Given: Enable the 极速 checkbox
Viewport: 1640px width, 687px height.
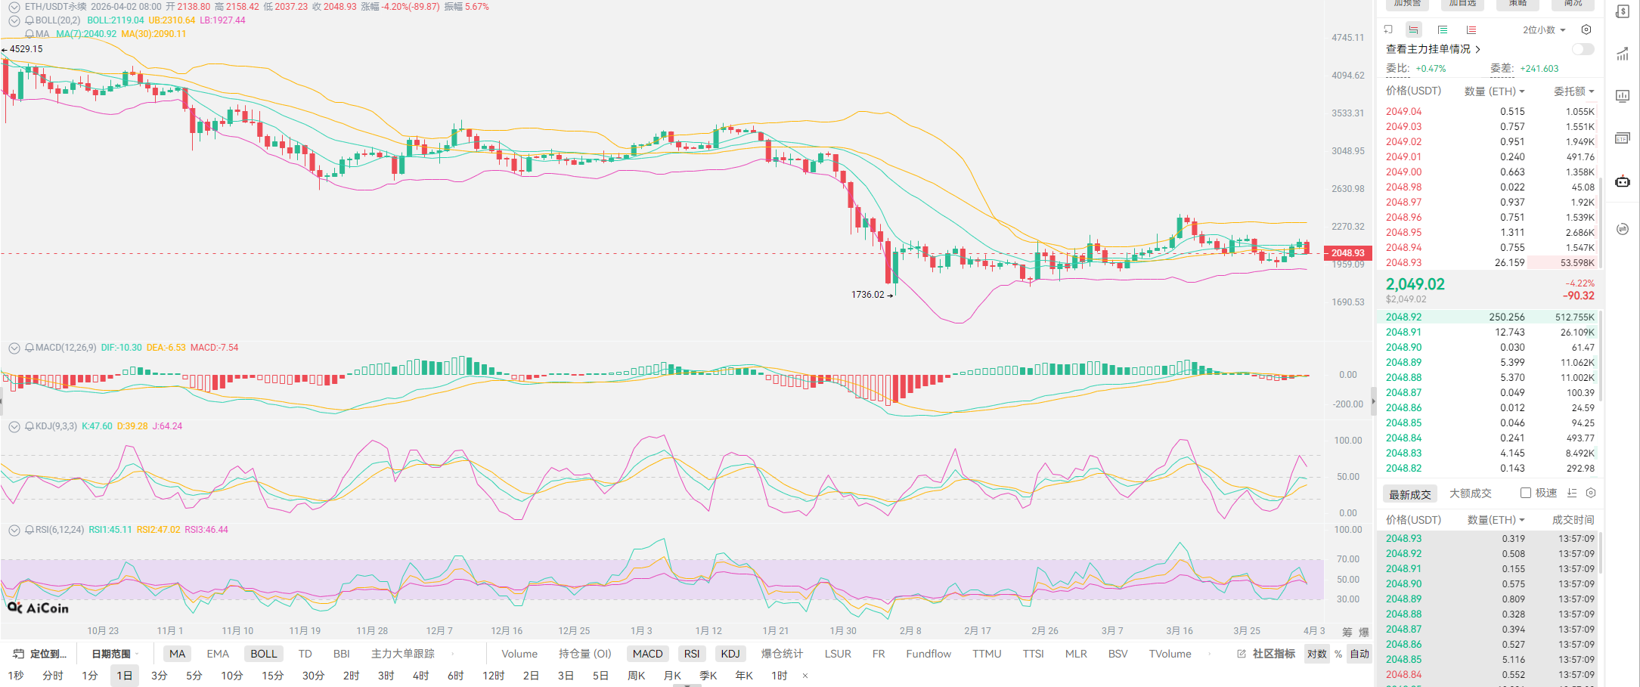Looking at the screenshot, I should (x=1526, y=493).
